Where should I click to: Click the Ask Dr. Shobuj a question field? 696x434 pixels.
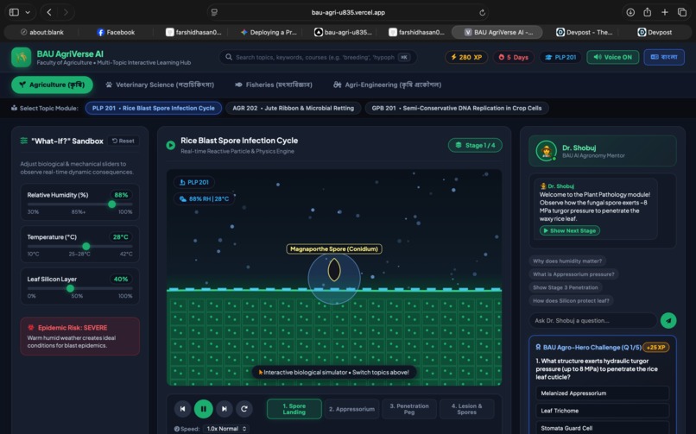point(592,320)
